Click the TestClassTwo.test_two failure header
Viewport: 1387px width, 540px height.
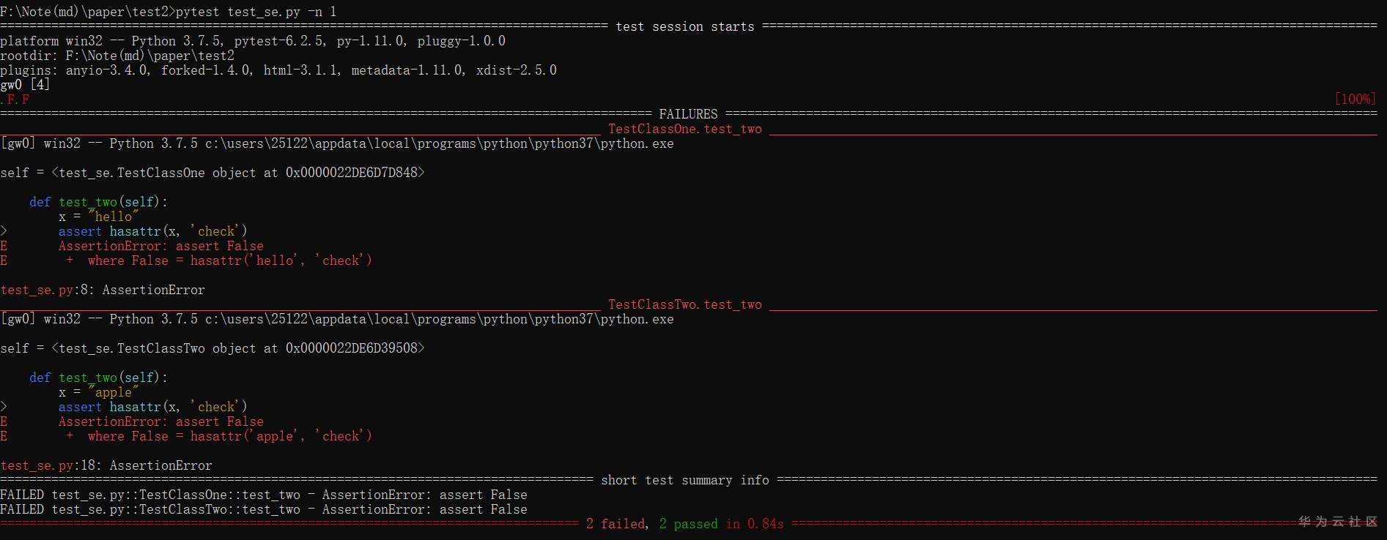click(684, 304)
